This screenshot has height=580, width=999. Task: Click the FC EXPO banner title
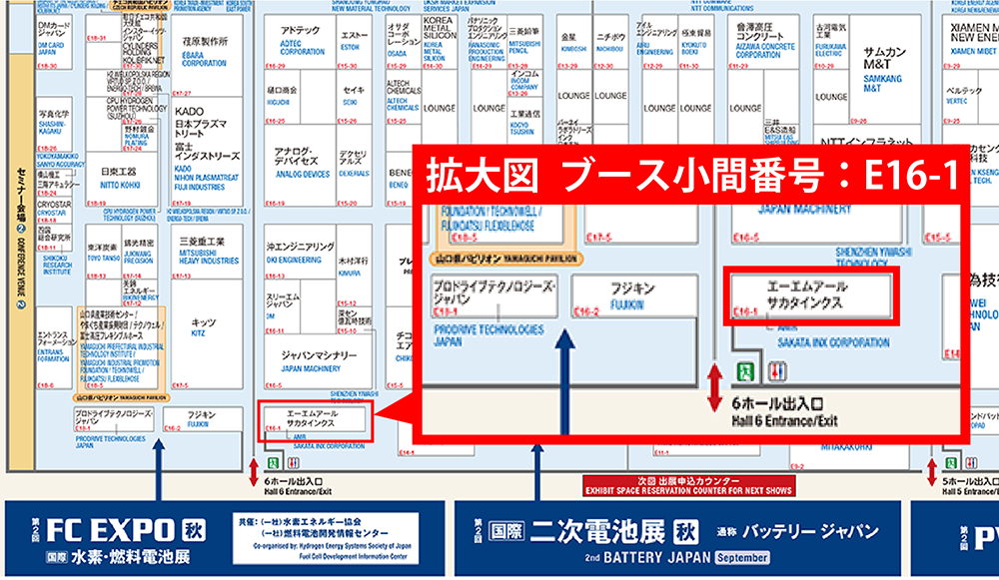point(127,530)
